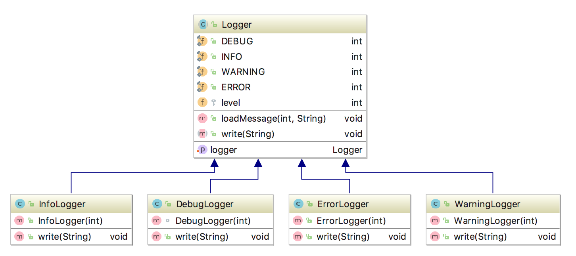Screen dimensions: 576x256
Task: Select the DebugLogger class title
Action: point(205,204)
